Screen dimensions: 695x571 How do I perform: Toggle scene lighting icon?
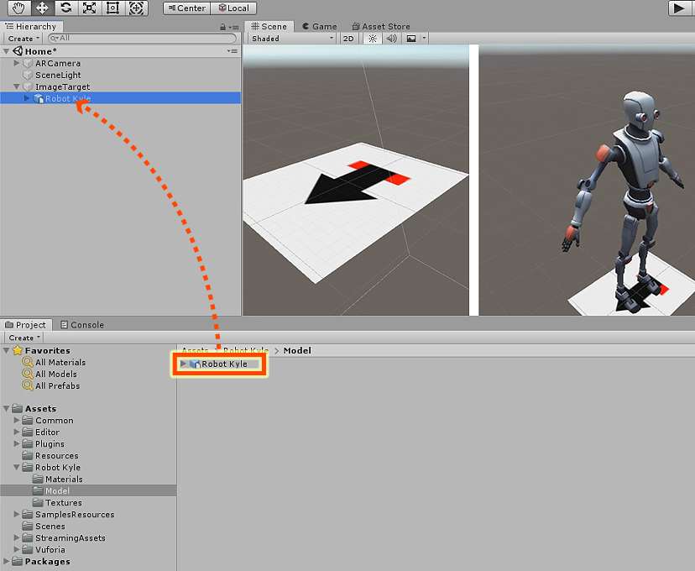[x=373, y=39]
